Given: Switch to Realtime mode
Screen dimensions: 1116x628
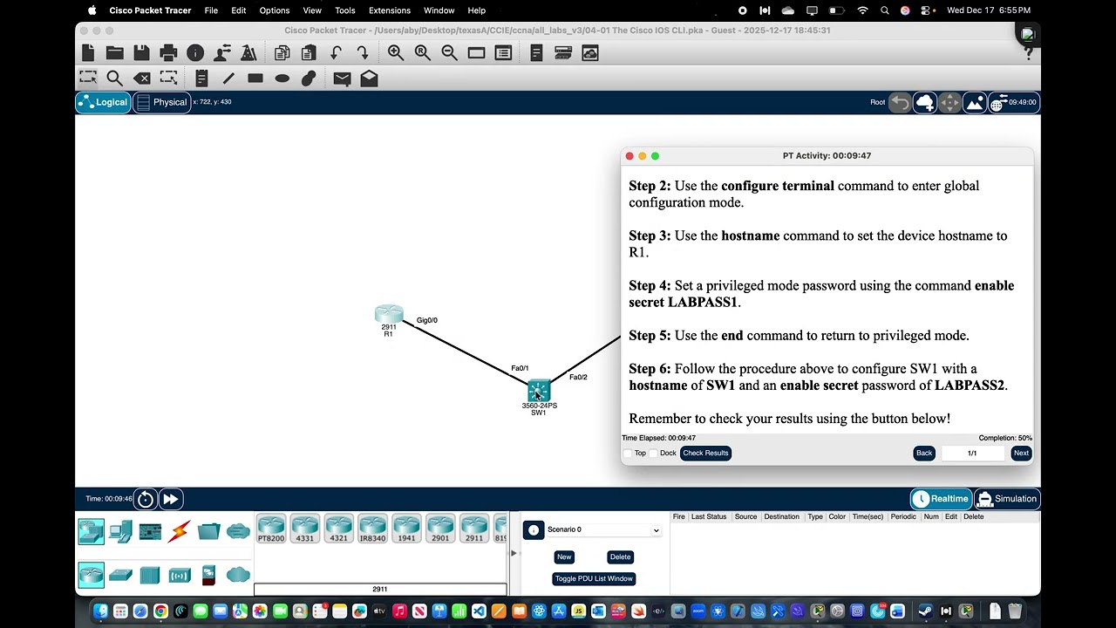Looking at the screenshot, I should 941,499.
